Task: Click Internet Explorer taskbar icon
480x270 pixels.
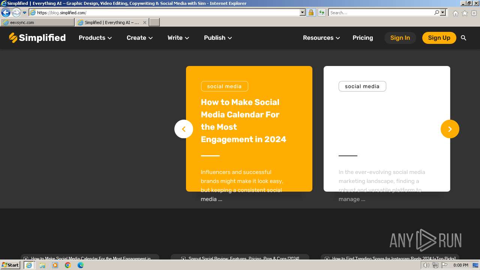Action: pyautogui.click(x=29, y=265)
